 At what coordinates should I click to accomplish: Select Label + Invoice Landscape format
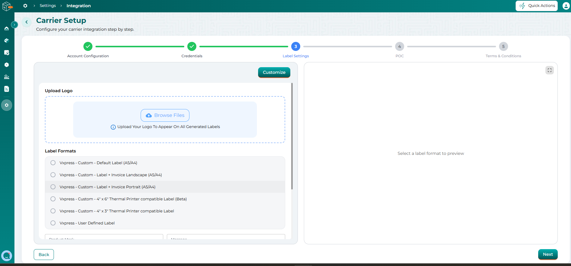(165, 175)
